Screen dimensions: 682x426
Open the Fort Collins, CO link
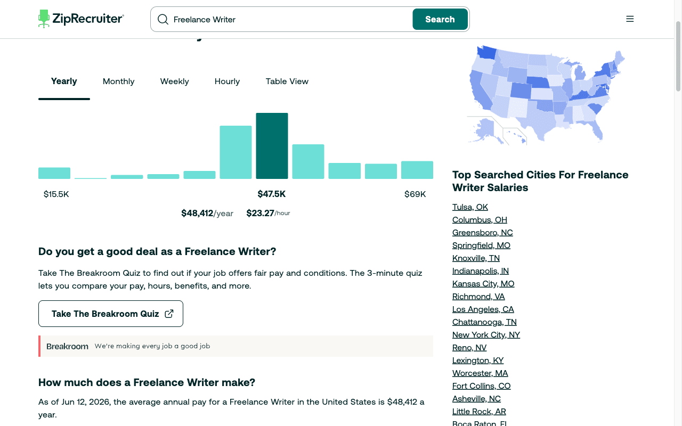[x=482, y=386]
